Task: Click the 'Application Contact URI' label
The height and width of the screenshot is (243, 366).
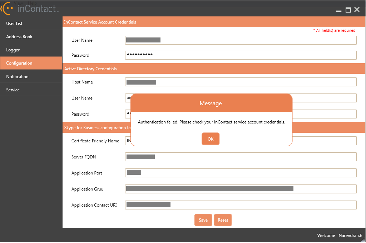Action: pos(94,205)
